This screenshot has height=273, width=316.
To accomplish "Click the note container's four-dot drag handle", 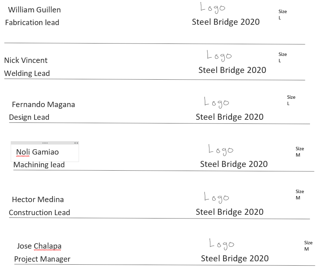I will click(x=45, y=143).
